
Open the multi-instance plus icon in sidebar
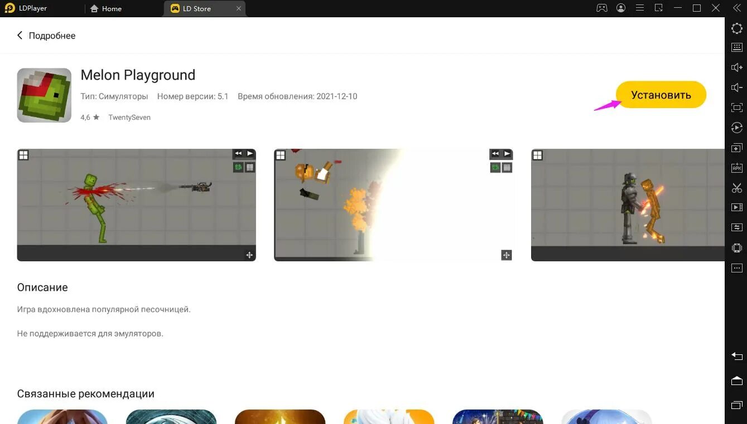[x=737, y=148]
